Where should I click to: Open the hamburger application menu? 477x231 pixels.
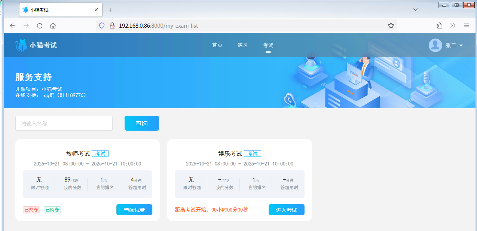point(467,26)
